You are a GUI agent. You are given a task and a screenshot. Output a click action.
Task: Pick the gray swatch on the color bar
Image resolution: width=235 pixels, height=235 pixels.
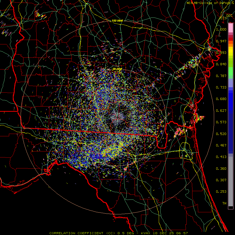tap(231, 181)
